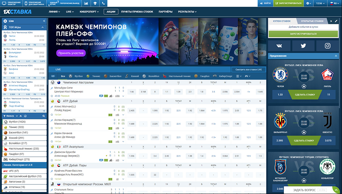Open the statistics chart icon in top bar

coord(86,3)
